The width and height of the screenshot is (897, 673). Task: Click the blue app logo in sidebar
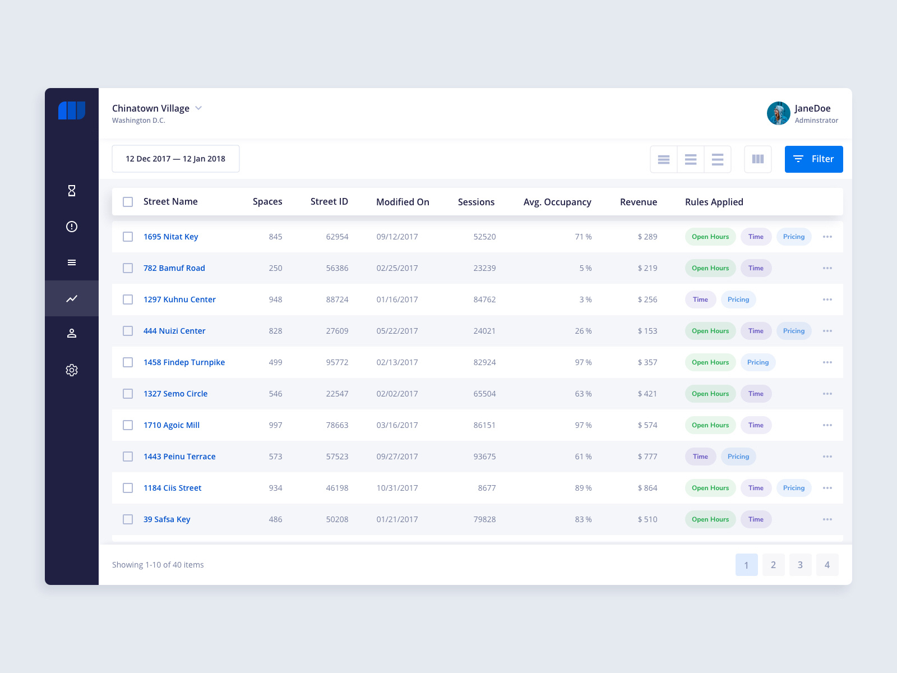pos(72,110)
